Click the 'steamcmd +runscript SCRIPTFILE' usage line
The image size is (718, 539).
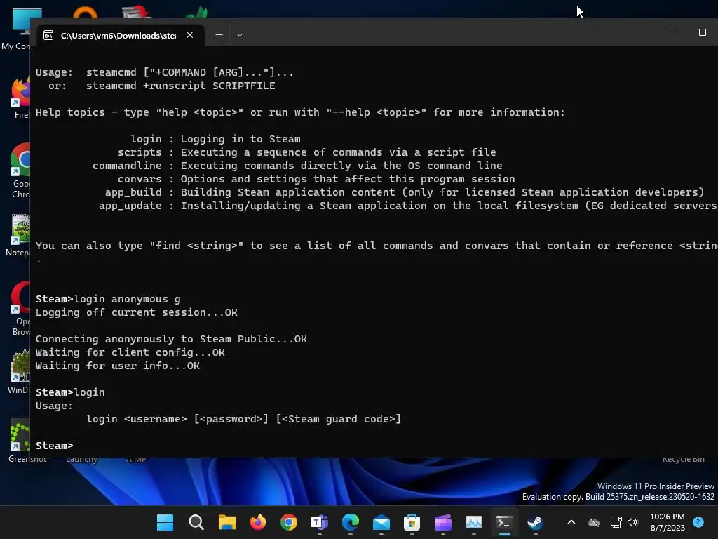click(x=180, y=86)
